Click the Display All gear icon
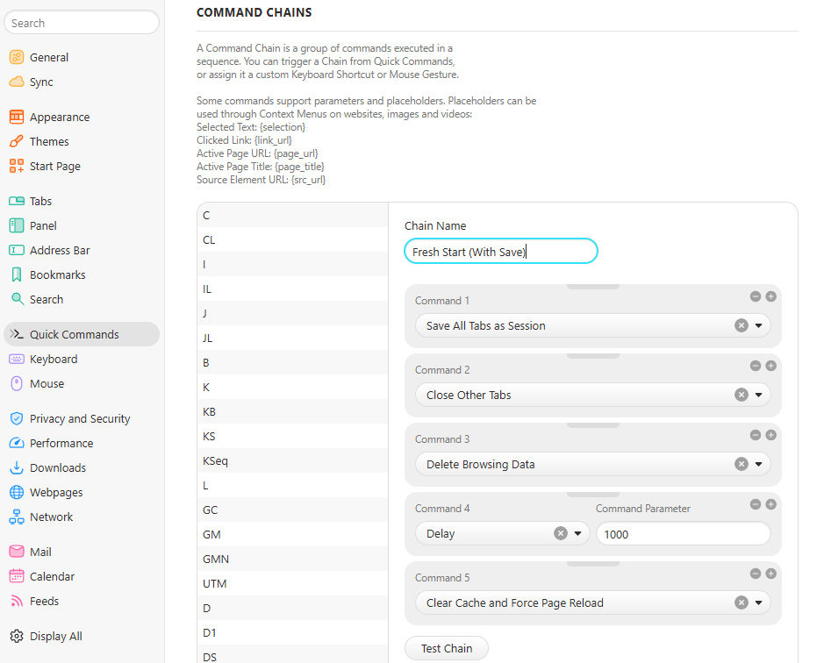 click(x=17, y=636)
